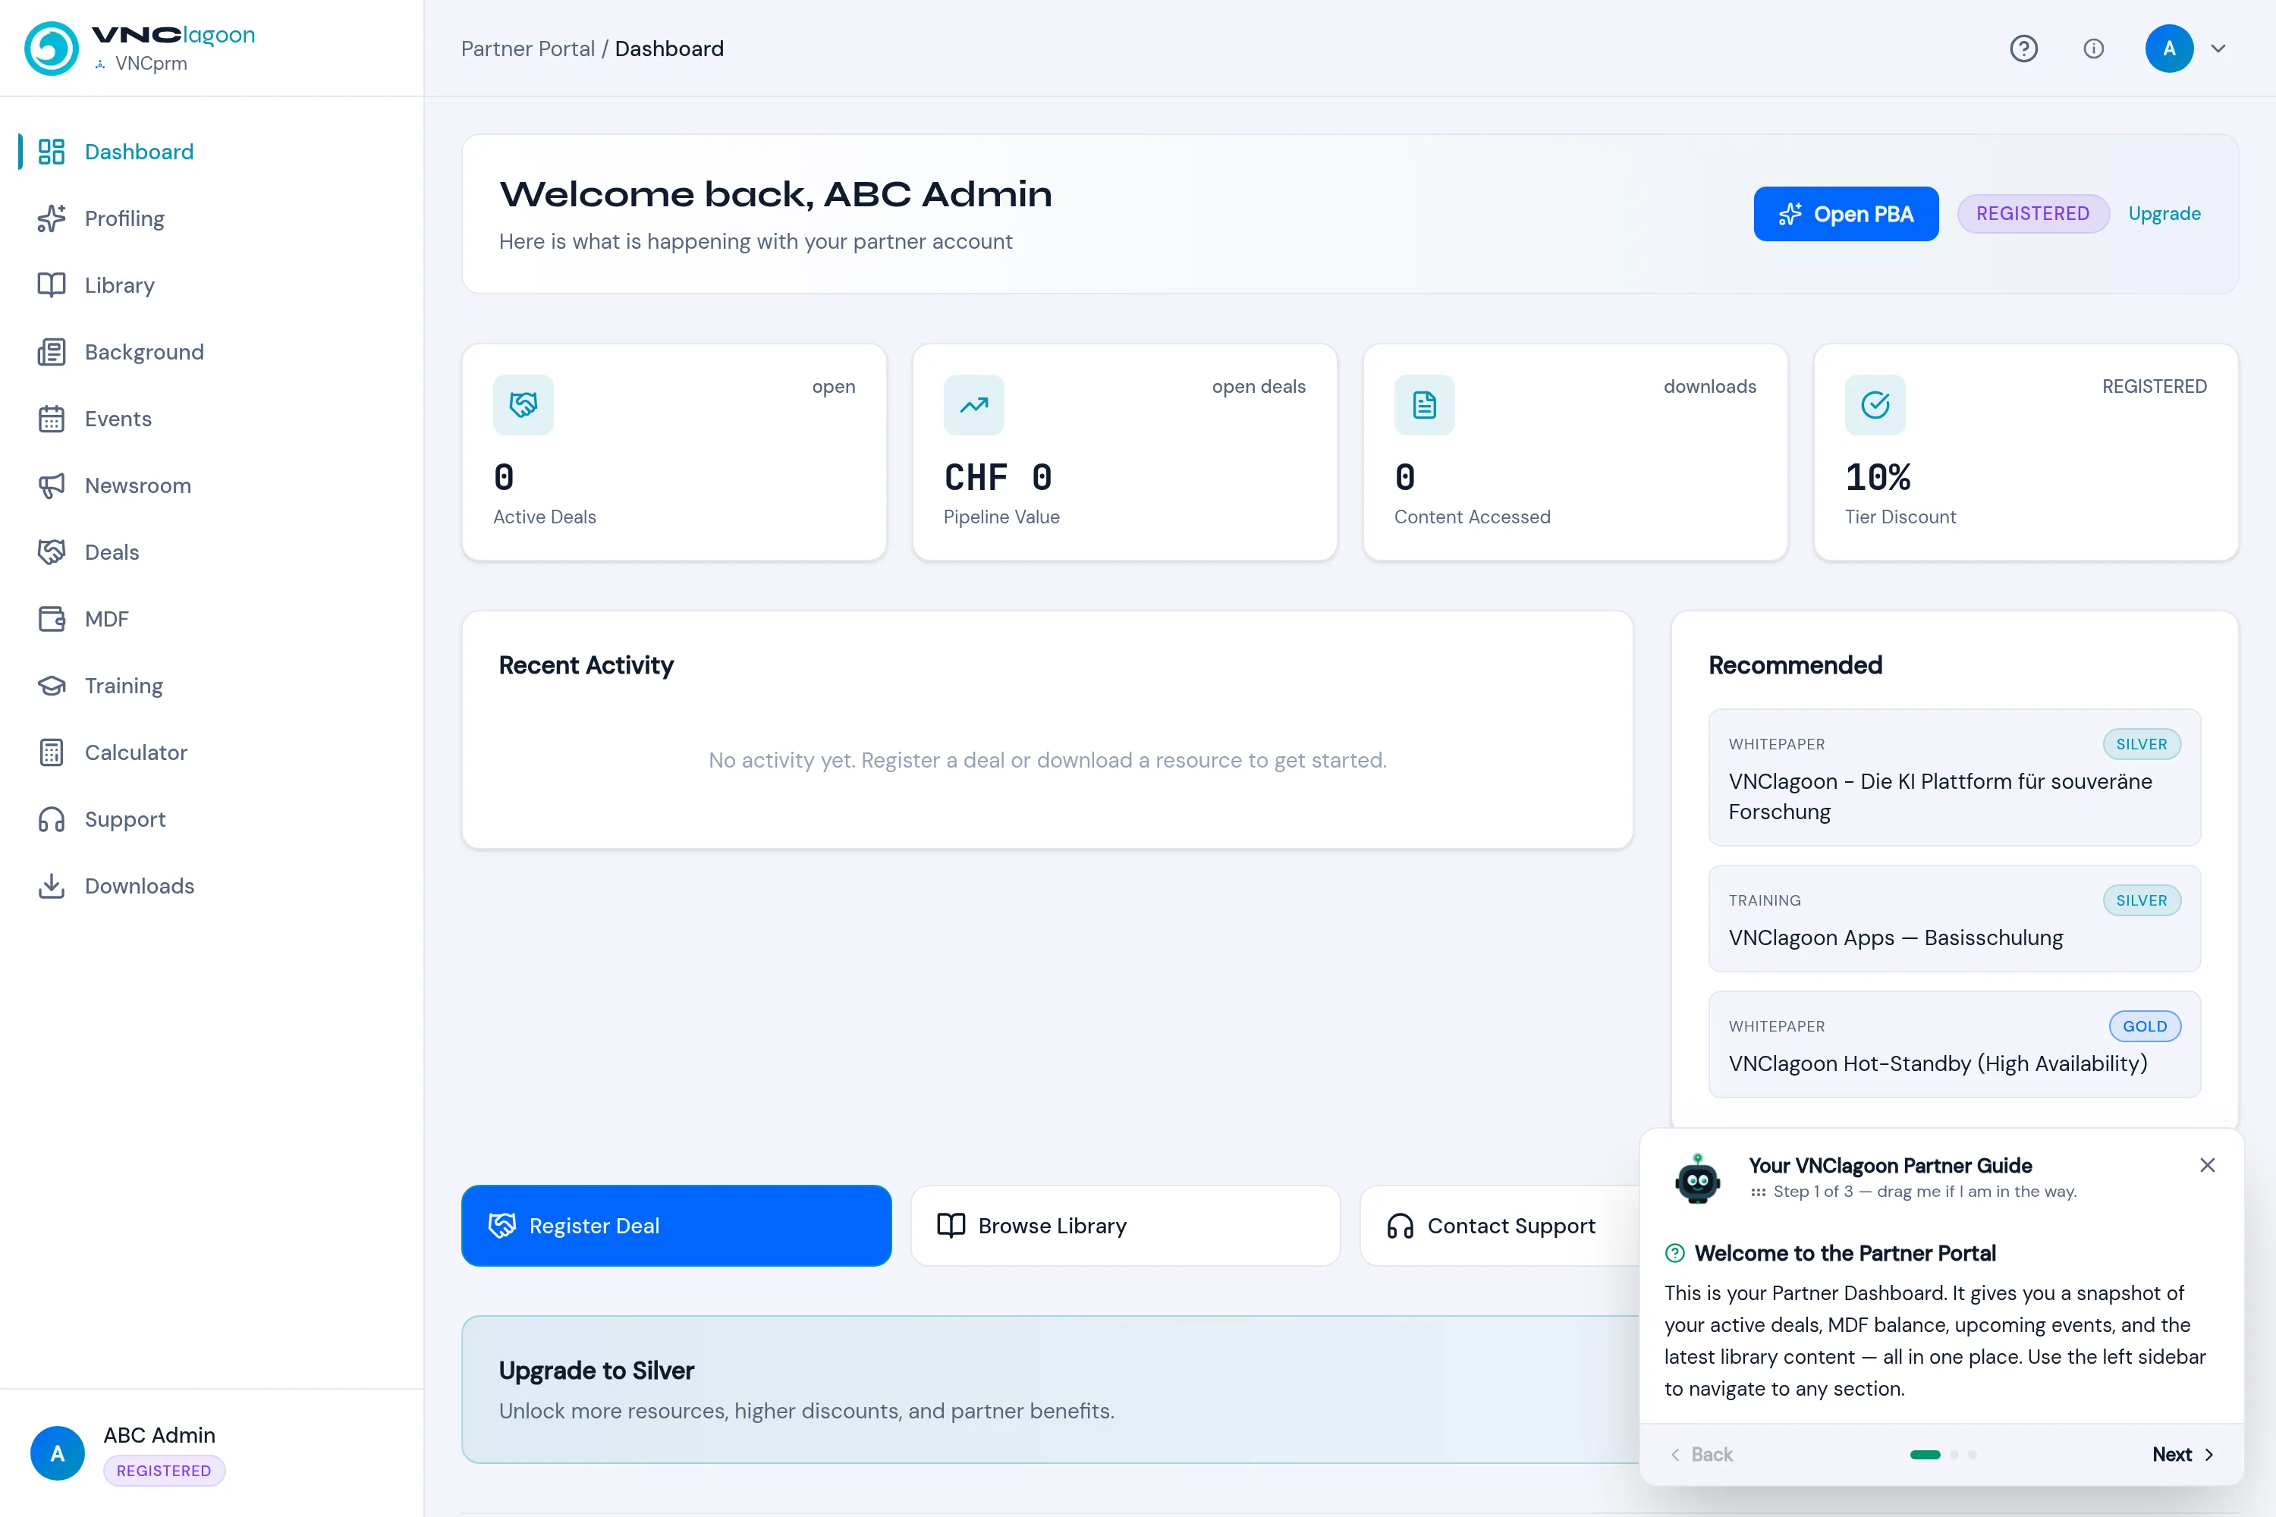Screen dimensions: 2276x1517
Task: Close the Partner Guide popup
Action: 2207,1165
